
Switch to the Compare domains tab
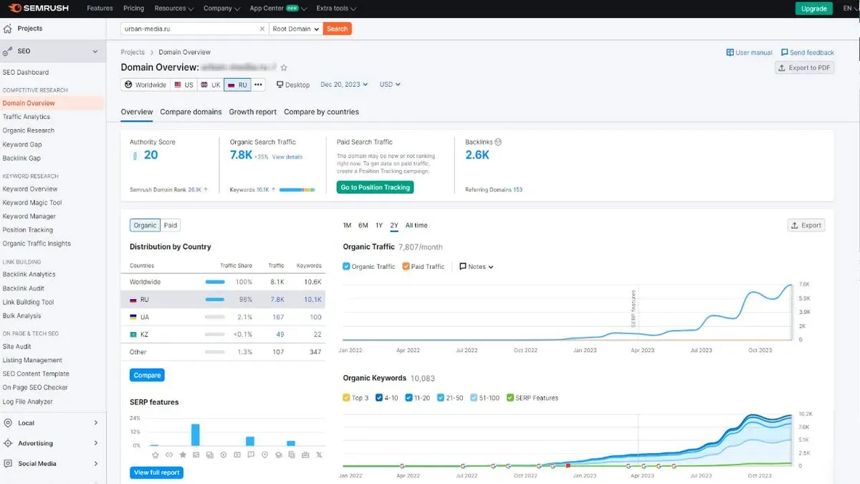[x=191, y=112]
